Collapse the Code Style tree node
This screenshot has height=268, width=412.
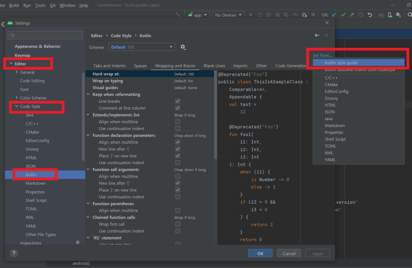[17, 106]
